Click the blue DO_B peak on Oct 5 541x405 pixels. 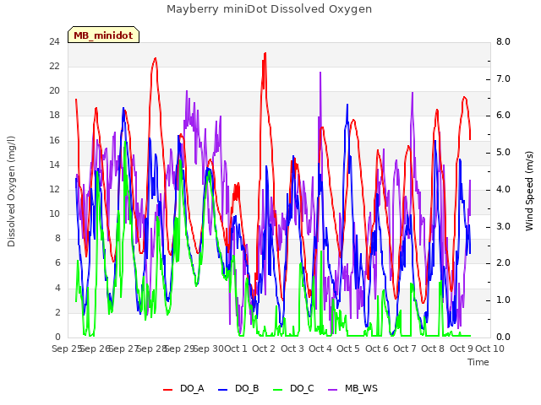[347, 105]
